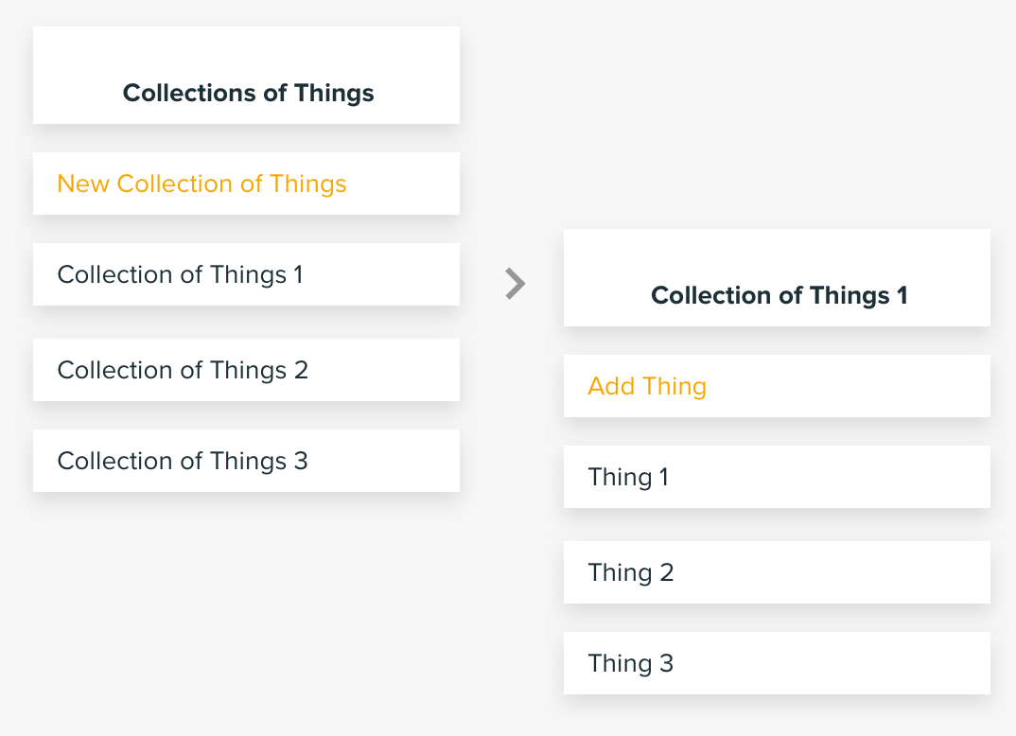Screen dimensions: 1016x736
Task: Choose the last collection card in left list
Action: pos(246,461)
